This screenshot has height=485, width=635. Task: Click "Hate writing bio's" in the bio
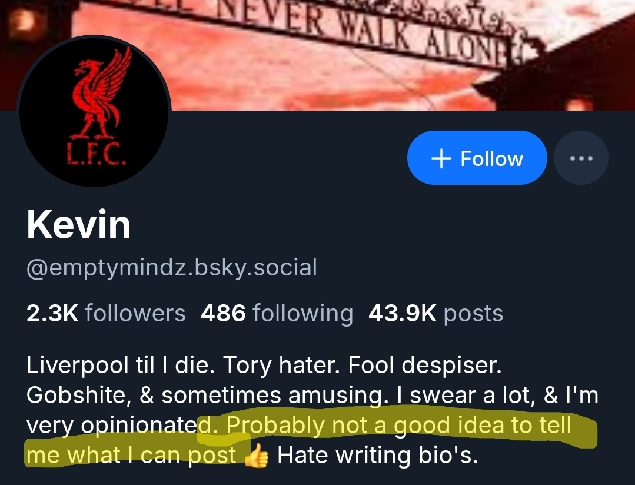377,456
